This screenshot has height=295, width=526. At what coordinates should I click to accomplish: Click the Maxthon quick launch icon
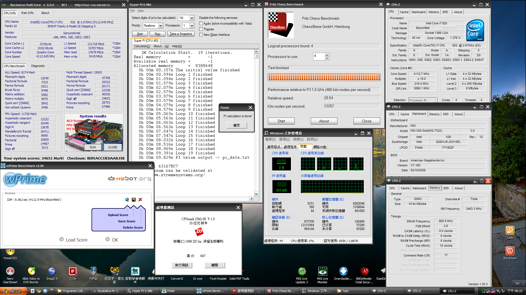click(x=45, y=291)
